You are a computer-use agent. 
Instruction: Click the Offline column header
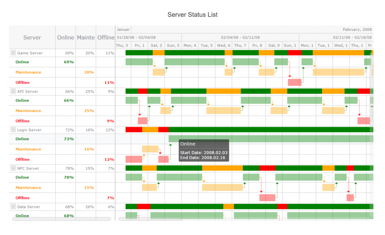click(x=106, y=37)
